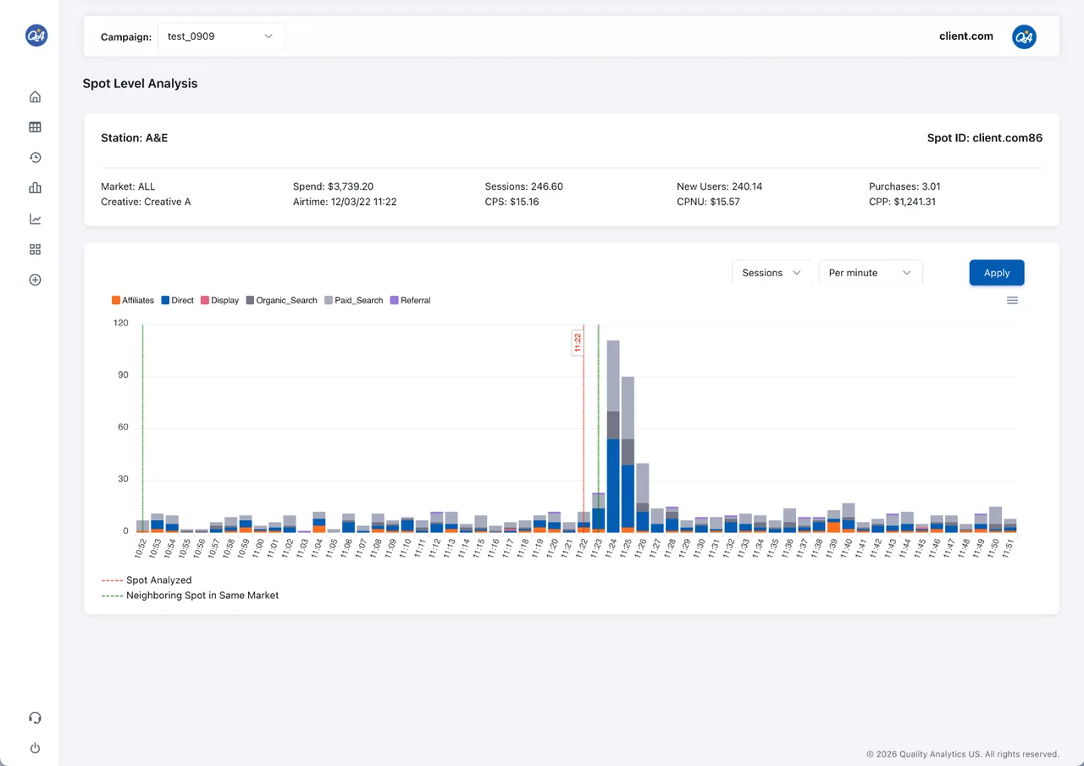Open the headset support icon
The width and height of the screenshot is (1084, 766).
pyautogui.click(x=35, y=718)
